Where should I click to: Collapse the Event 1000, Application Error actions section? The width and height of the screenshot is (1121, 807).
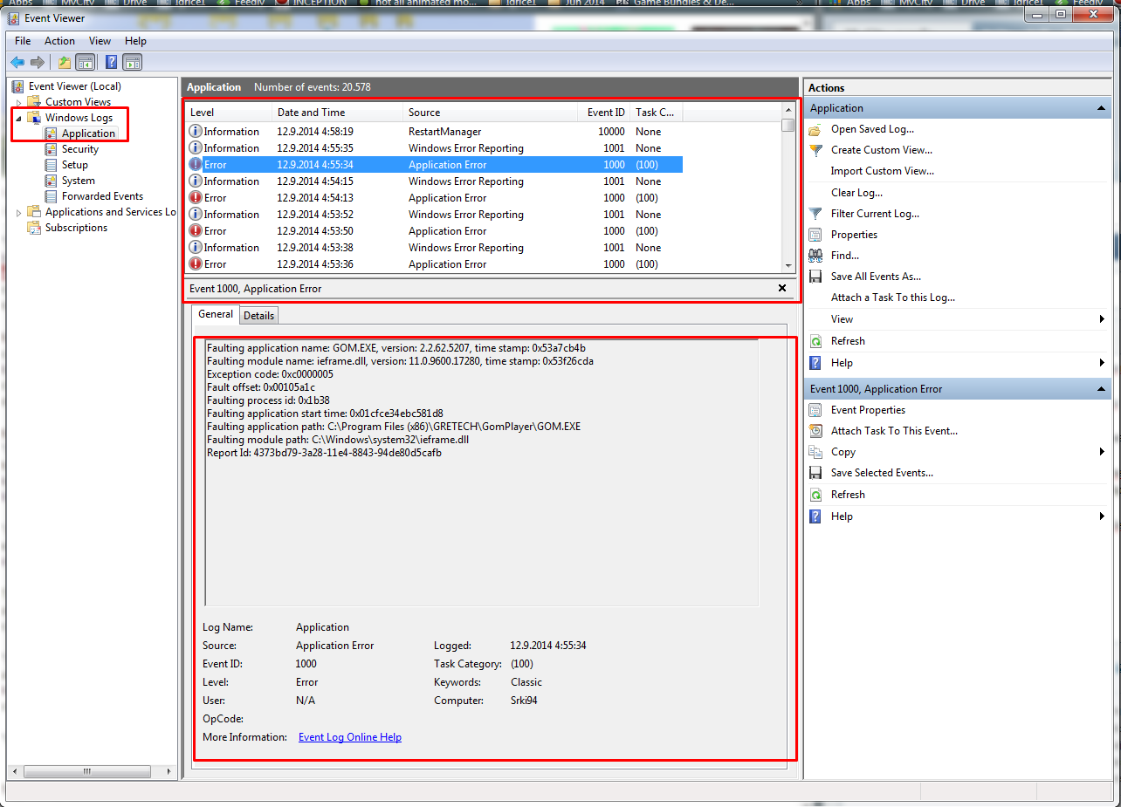pos(1103,389)
